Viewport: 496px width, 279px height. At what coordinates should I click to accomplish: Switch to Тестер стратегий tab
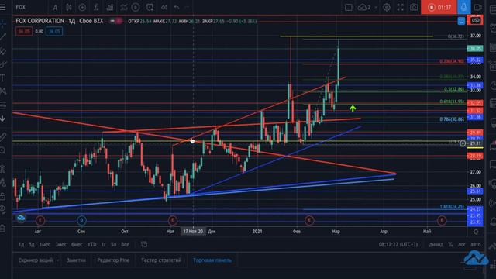pos(161,260)
